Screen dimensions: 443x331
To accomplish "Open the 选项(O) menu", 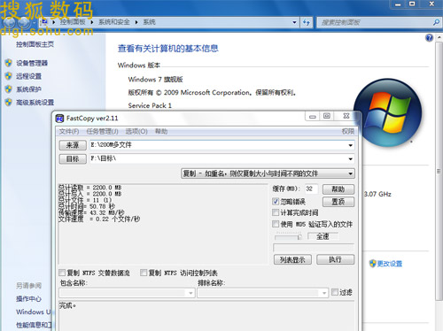I will (136, 131).
